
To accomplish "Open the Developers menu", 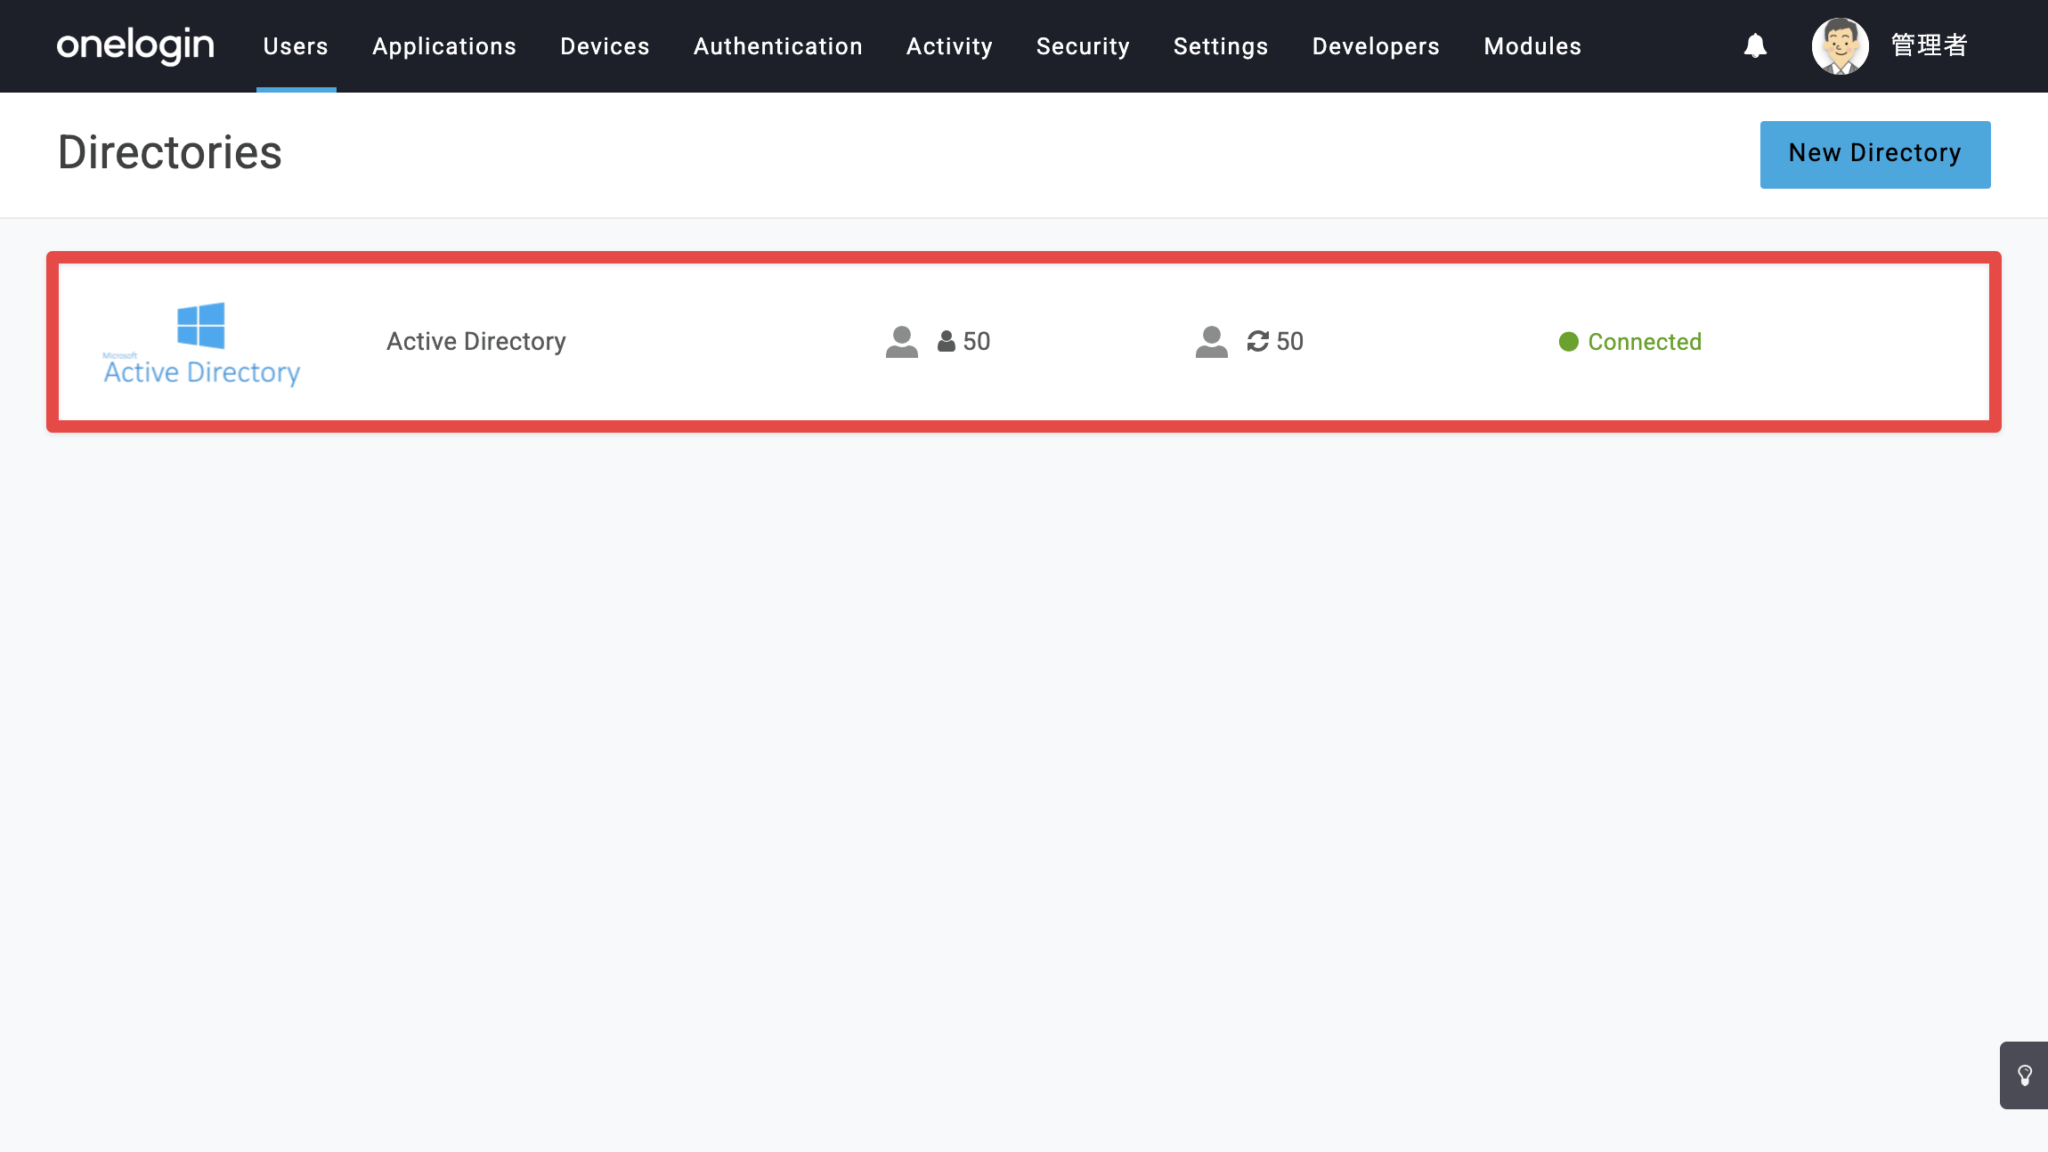I will [x=1376, y=46].
